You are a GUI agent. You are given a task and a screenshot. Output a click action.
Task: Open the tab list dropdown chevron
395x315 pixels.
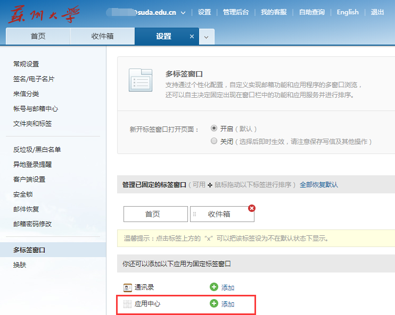(x=207, y=37)
